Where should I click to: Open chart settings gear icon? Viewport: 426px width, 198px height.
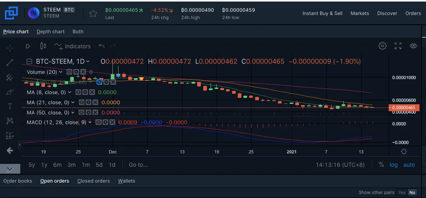coord(383,46)
